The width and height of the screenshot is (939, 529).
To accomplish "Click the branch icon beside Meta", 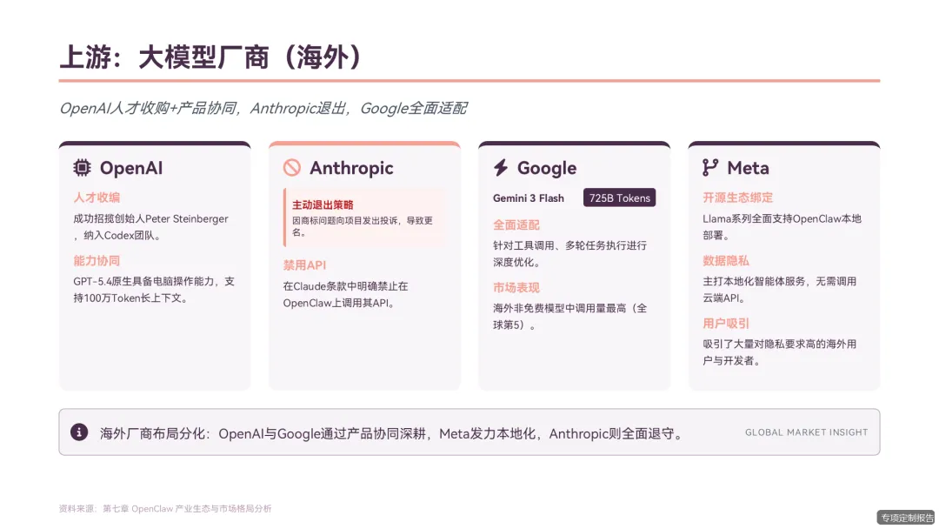I will 710,168.
